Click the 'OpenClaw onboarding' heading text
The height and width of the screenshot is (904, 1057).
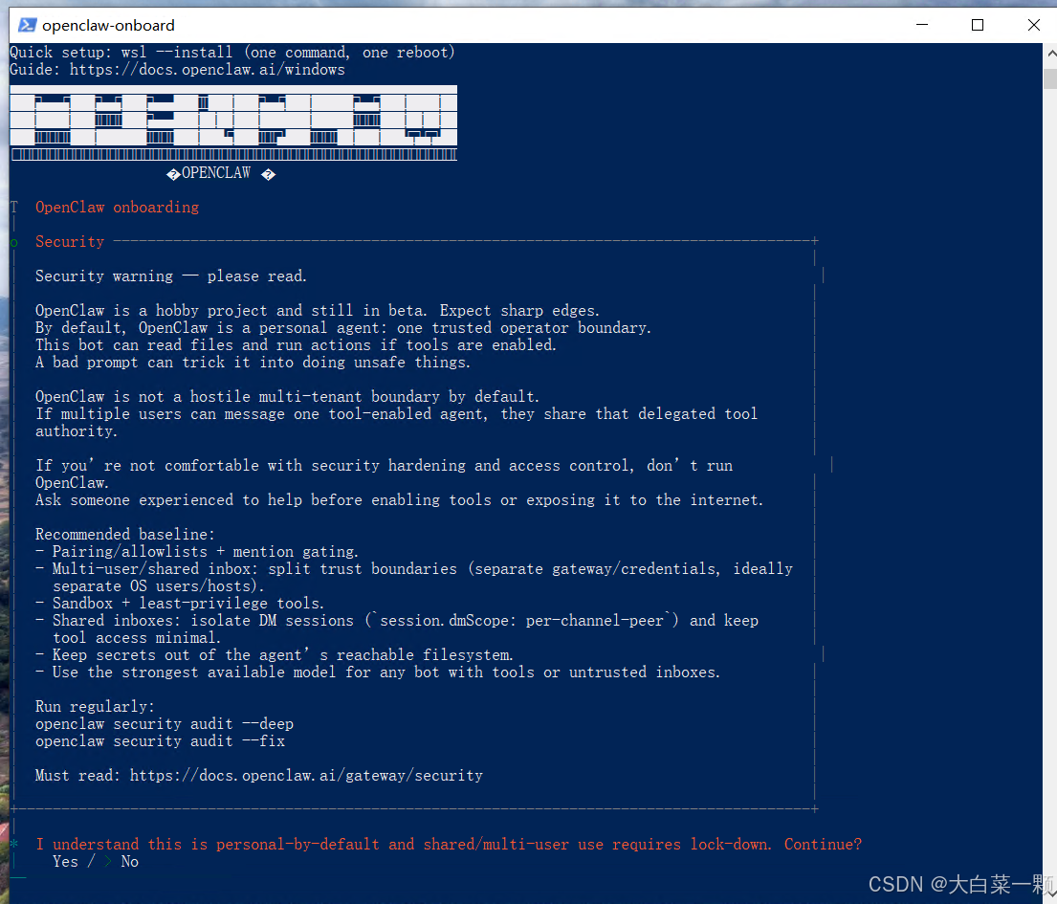[x=118, y=207]
